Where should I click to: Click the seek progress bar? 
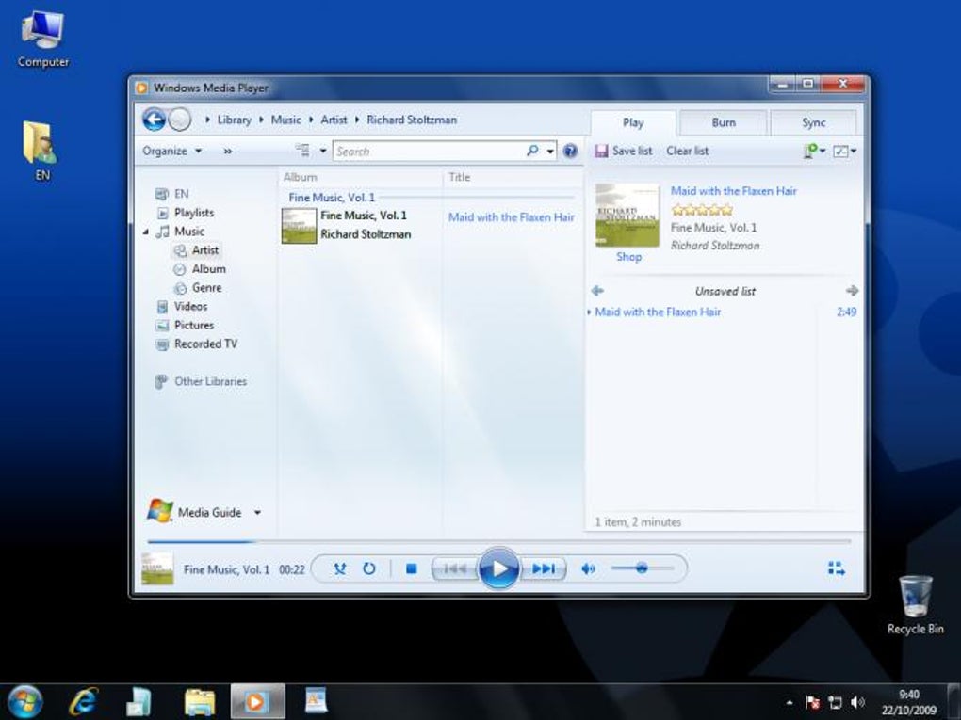point(499,541)
